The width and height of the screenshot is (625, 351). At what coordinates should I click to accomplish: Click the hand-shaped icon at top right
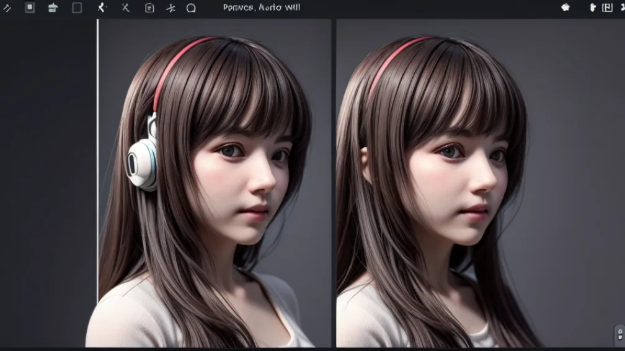(592, 8)
